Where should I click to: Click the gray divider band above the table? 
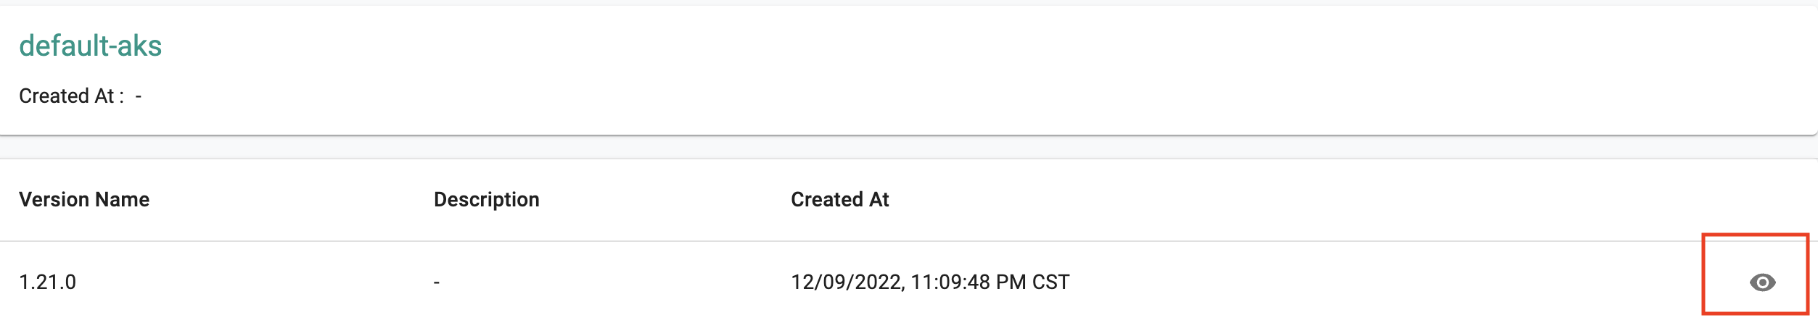coord(909,147)
